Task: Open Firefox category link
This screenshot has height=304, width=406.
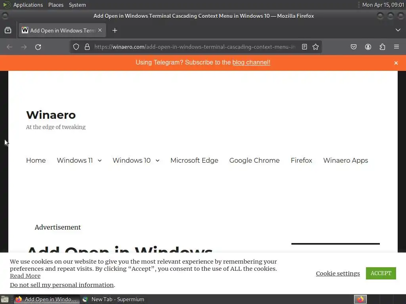Action: tap(301, 160)
